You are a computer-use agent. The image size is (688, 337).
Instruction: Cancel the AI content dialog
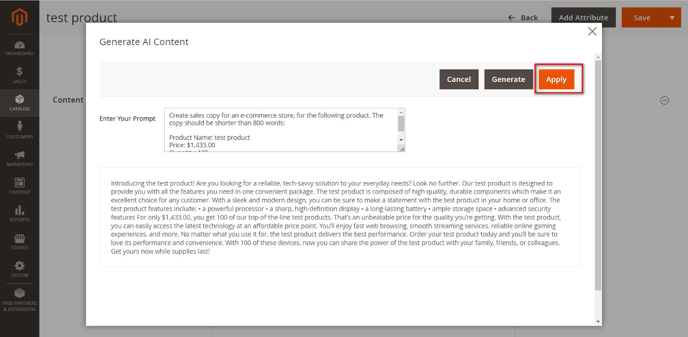point(459,79)
